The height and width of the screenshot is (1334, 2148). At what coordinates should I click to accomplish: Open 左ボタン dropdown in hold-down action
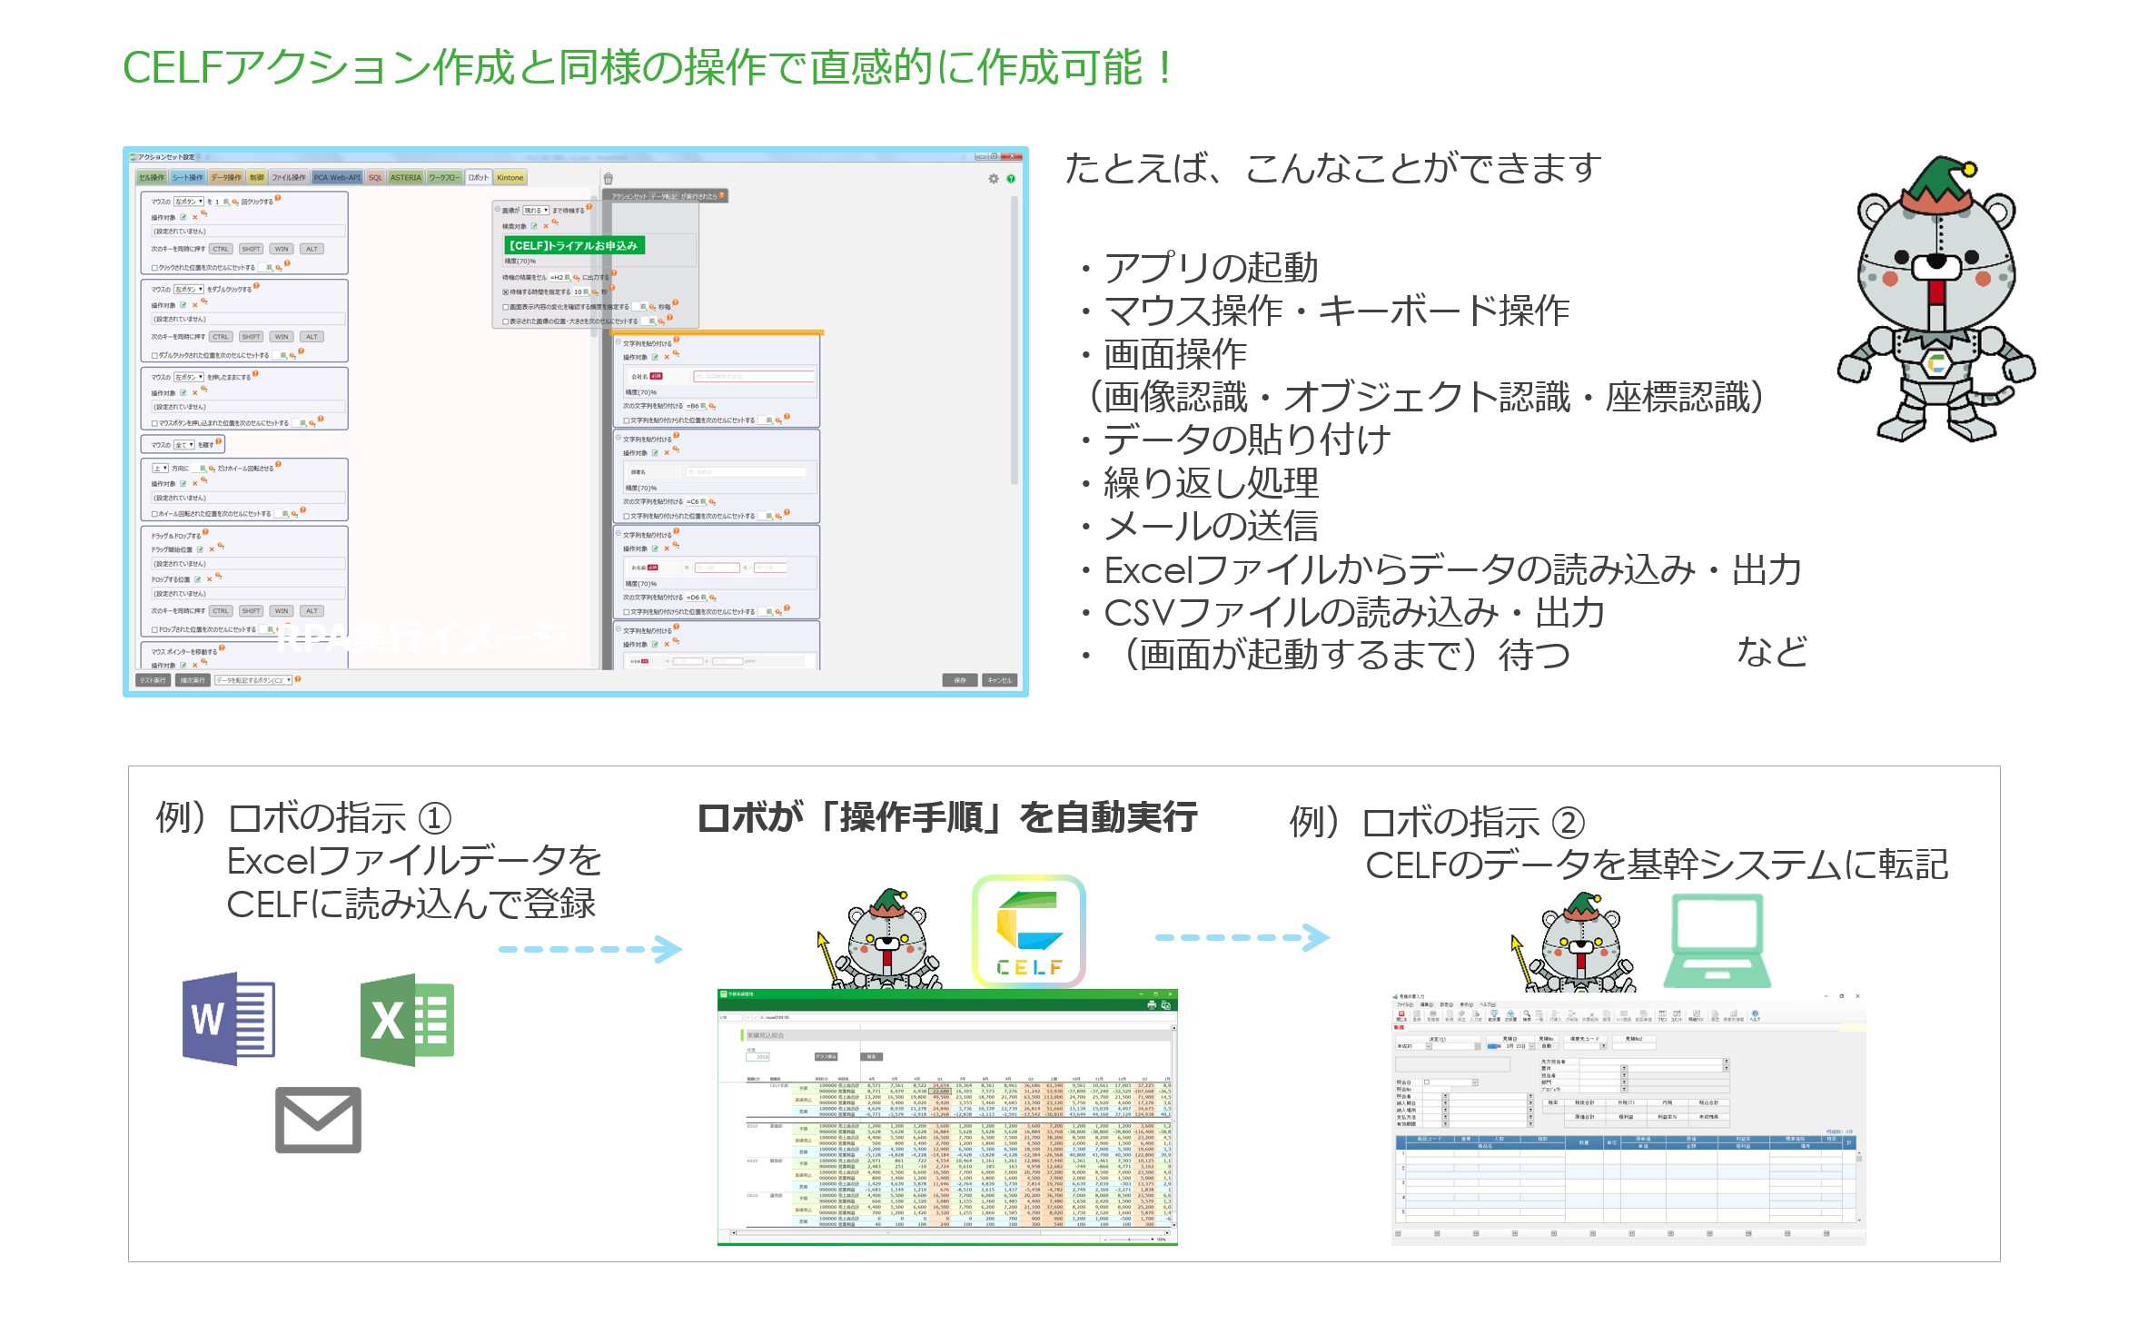tap(189, 377)
